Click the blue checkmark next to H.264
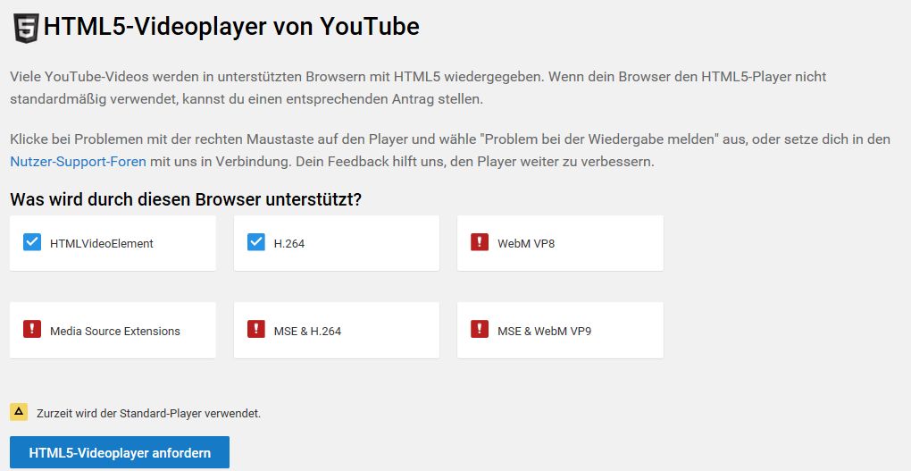911x471 pixels. click(x=255, y=242)
